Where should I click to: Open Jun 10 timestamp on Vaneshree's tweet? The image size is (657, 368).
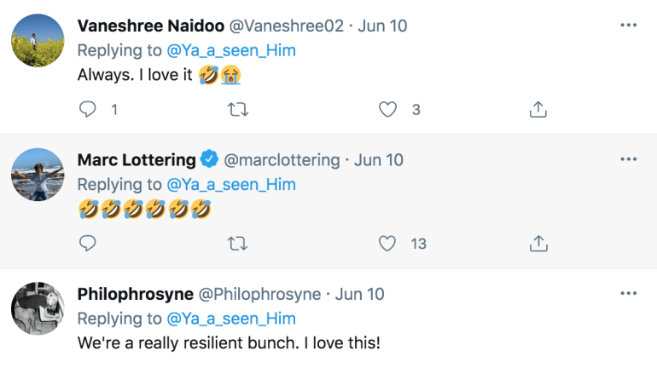[x=382, y=26]
